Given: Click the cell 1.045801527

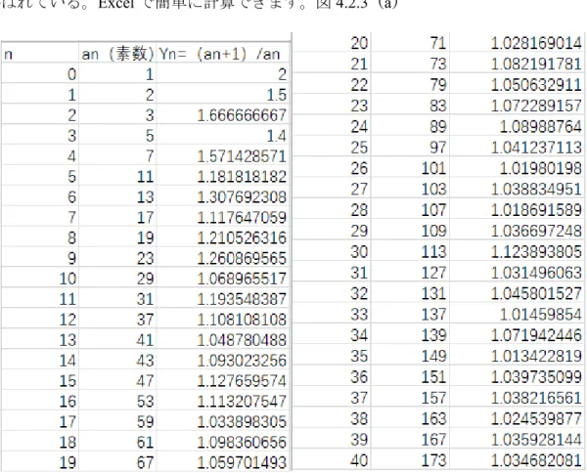Looking at the screenshot, I should tap(517, 293).
